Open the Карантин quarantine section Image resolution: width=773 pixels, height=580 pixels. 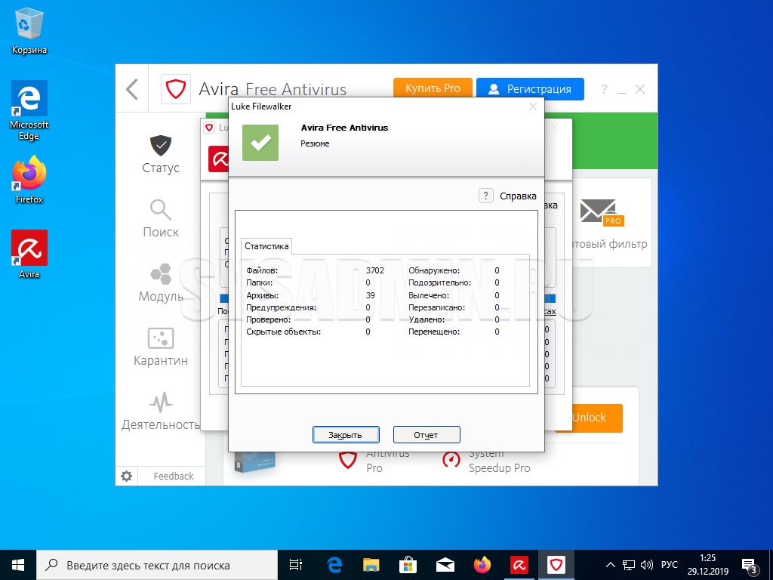tap(160, 347)
